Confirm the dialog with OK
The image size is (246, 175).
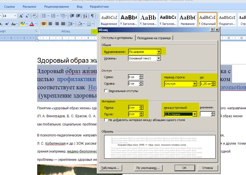pos(184,168)
